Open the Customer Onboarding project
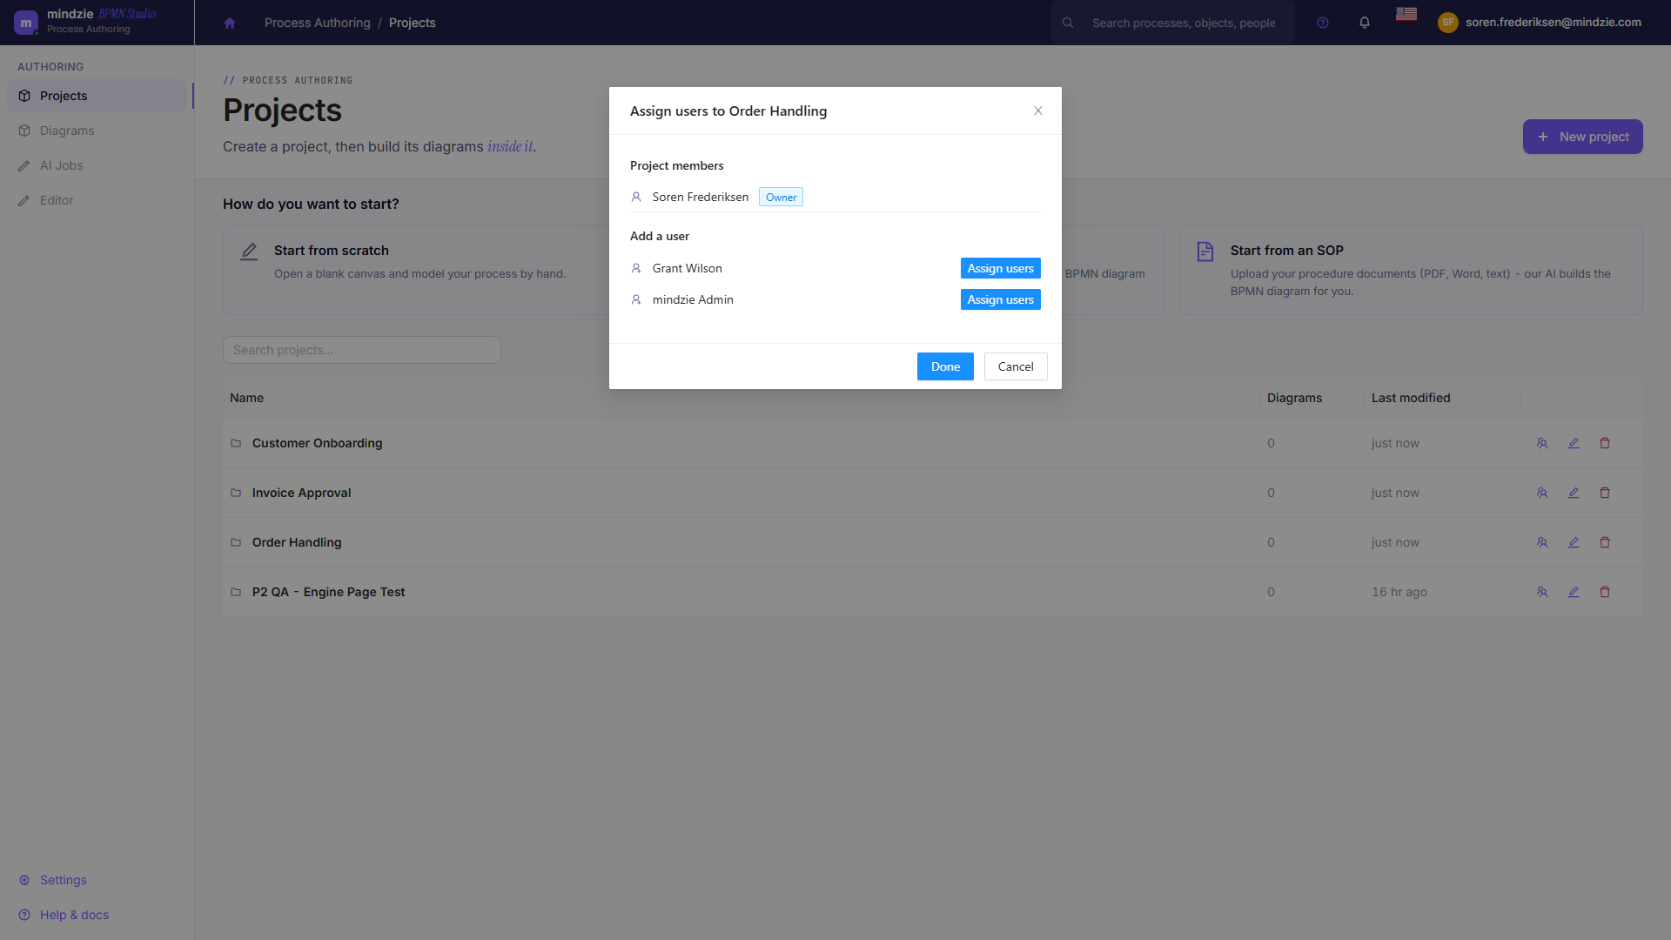1671x940 pixels. 317,443
